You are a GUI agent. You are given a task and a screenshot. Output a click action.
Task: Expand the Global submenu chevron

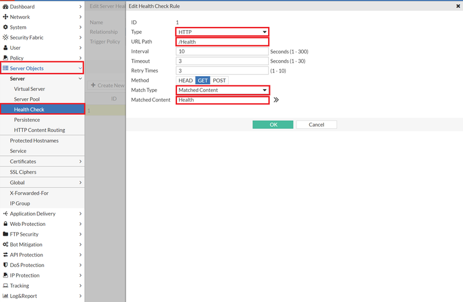click(81, 183)
